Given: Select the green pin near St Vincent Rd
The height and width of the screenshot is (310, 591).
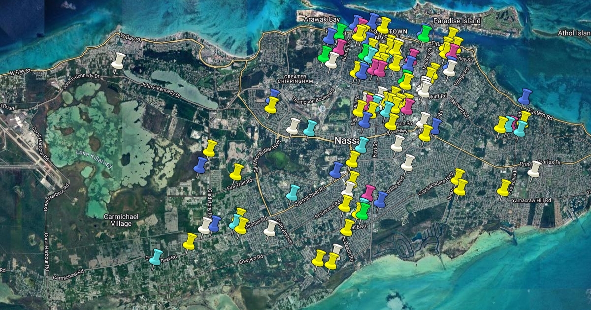Looking at the screenshot, I should tap(363, 211).
